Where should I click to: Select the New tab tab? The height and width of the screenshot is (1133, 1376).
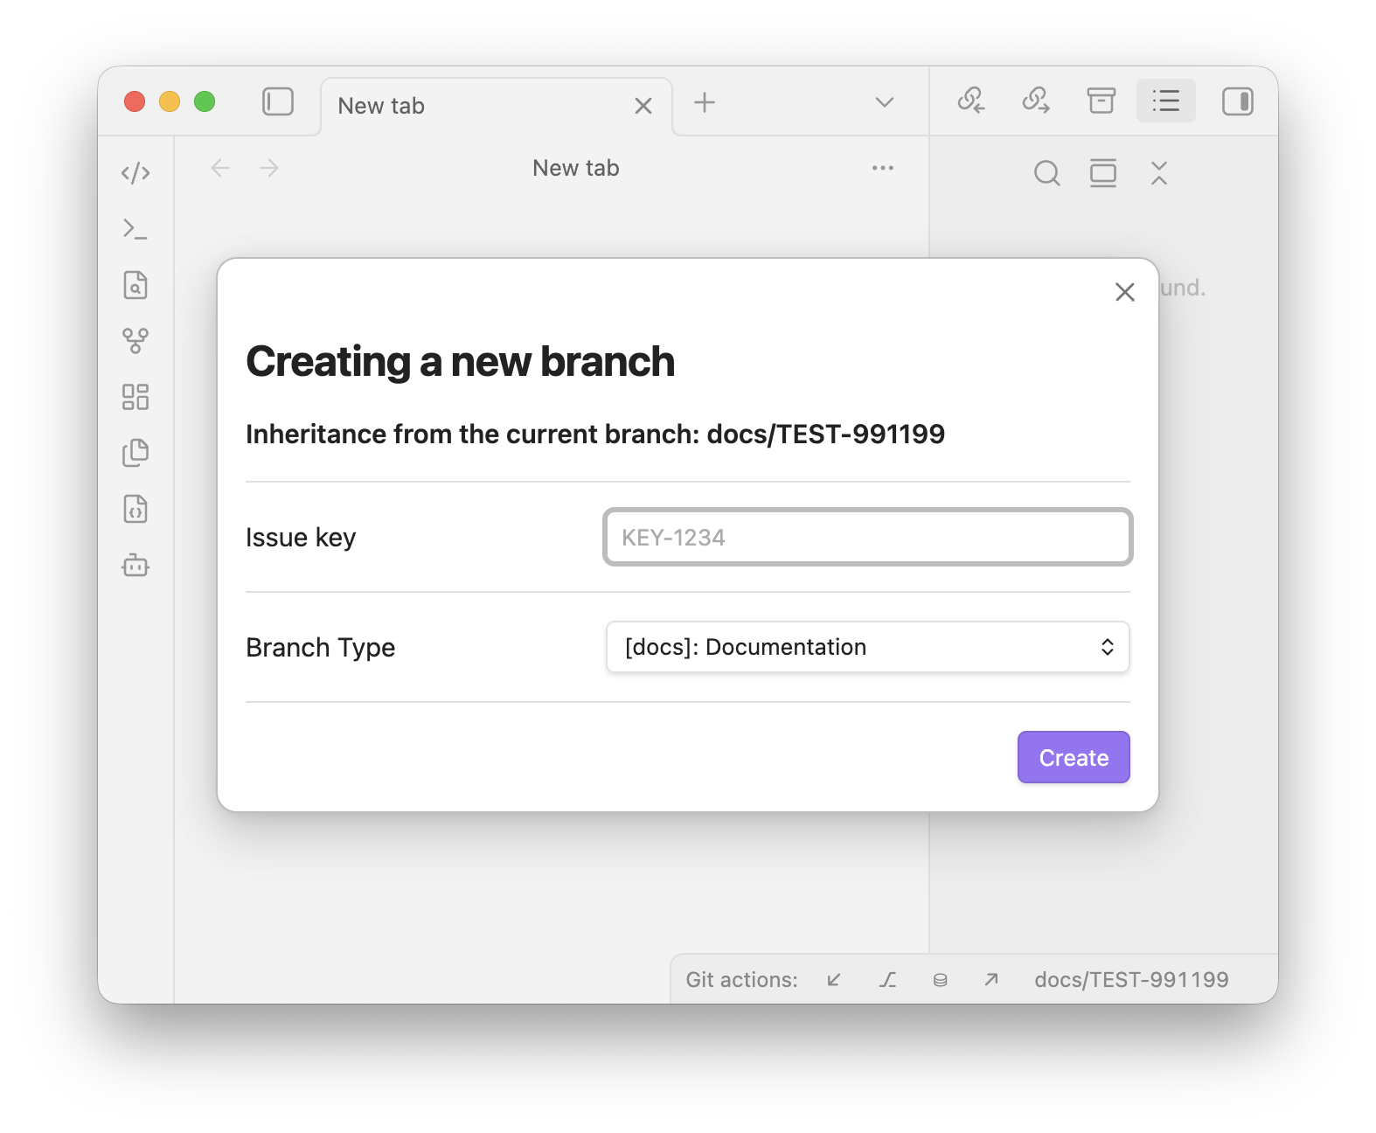point(497,106)
